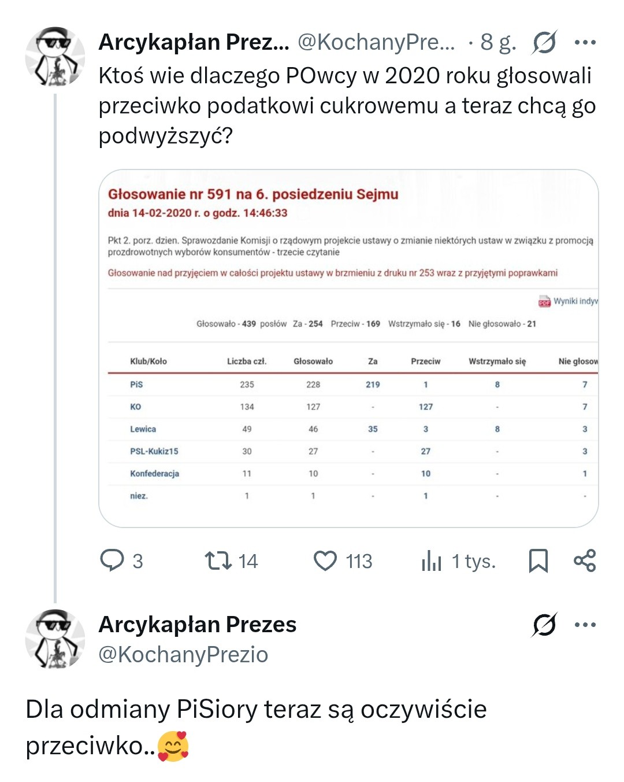Tap the reply author's avatar
This screenshot has height=782, width=624.
(x=55, y=639)
